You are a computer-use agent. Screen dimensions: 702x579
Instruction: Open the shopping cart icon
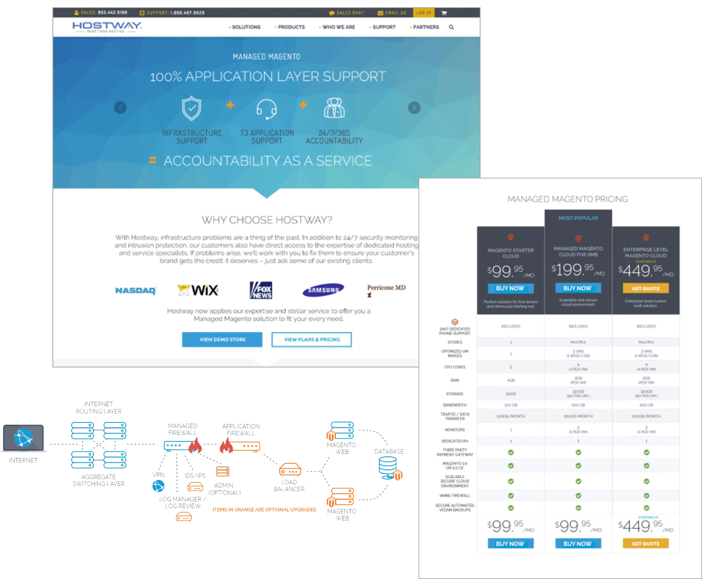[x=444, y=13]
